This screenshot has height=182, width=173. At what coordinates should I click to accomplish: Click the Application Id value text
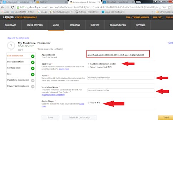point(116,55)
